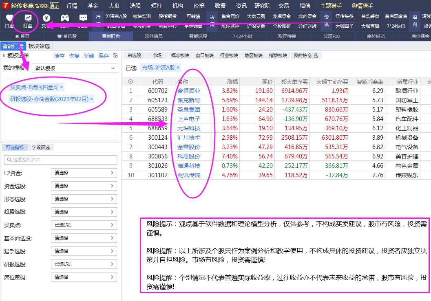This screenshot has width=431, height=301.
Task: Open the 买卖点 selector showing 已选1项
Action: (x=84, y=225)
